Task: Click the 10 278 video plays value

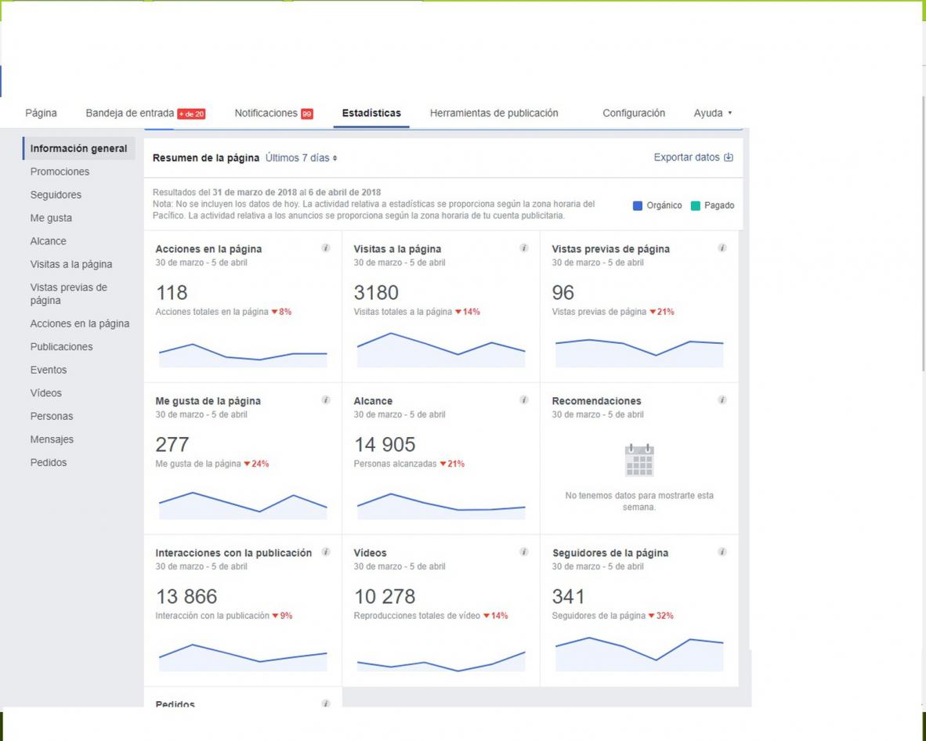Action: pyautogui.click(x=385, y=596)
